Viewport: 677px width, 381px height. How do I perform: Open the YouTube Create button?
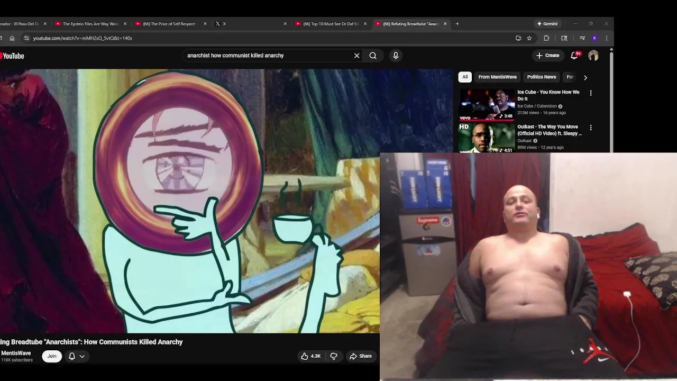click(x=547, y=56)
